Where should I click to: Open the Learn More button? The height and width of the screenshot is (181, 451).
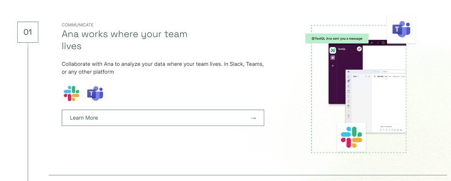tap(163, 118)
